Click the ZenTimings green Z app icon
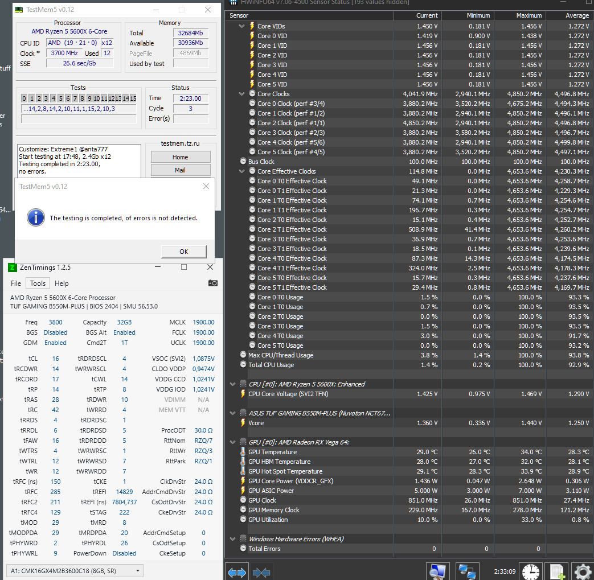The width and height of the screenshot is (594, 580). click(12, 268)
